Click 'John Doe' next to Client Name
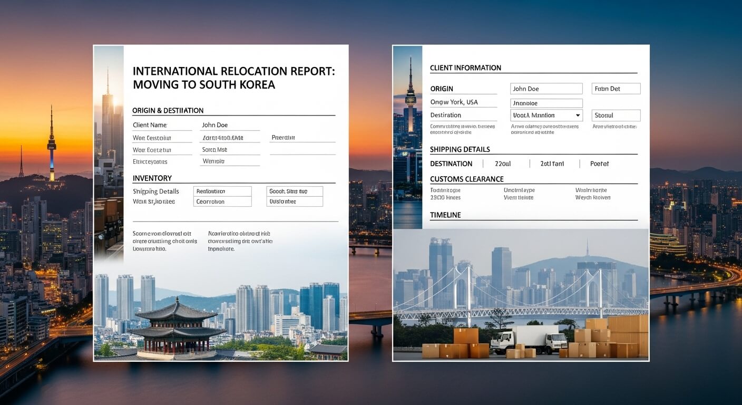742x405 pixels. click(x=214, y=125)
